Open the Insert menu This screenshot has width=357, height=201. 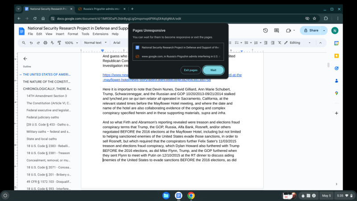[60, 34]
